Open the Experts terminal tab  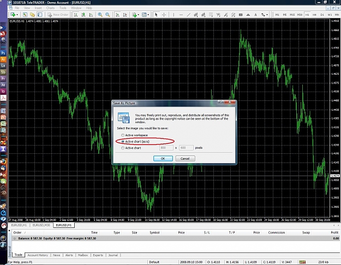pos(98,255)
